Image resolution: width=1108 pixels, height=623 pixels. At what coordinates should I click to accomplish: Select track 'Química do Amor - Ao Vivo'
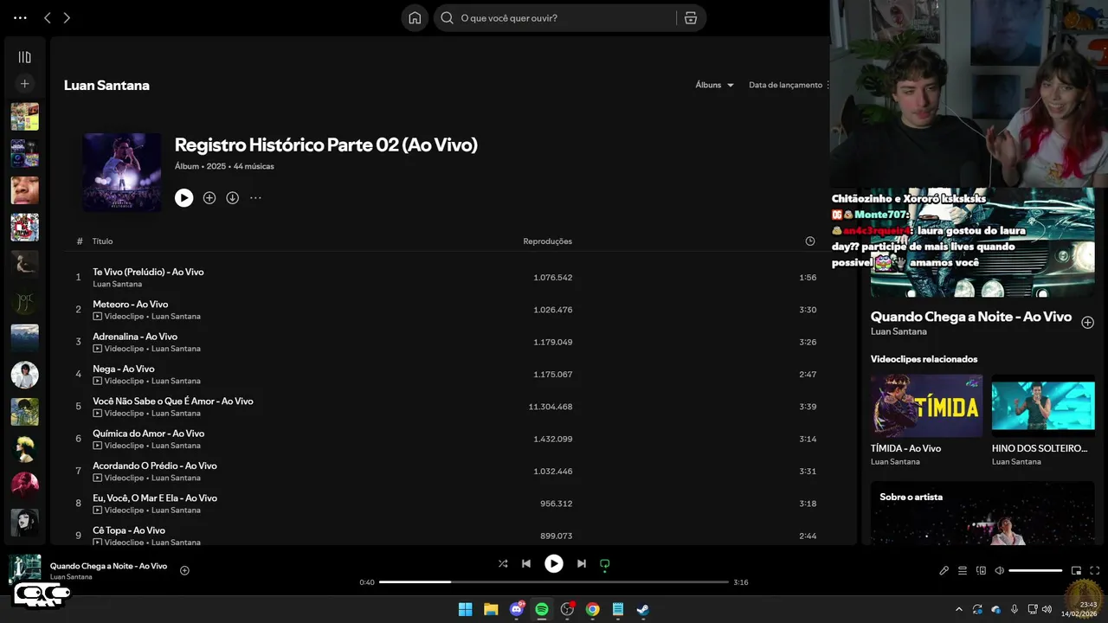tap(149, 434)
